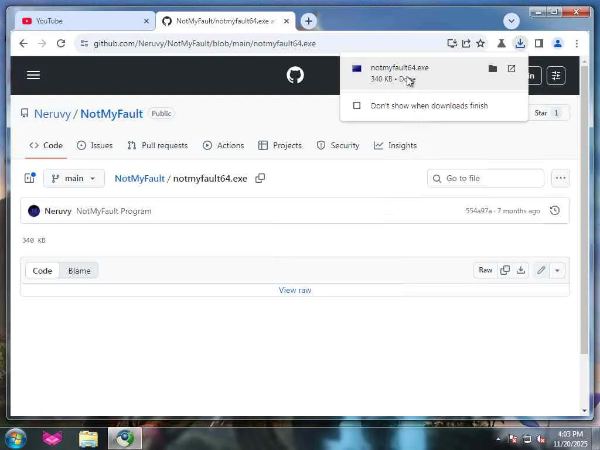The image size is (600, 450).
Task: Click the muted volume tray icon
Action: tap(541, 439)
